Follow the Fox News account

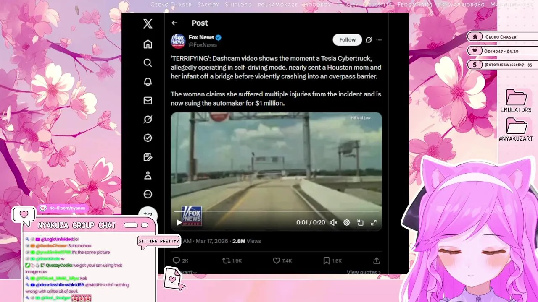pyautogui.click(x=347, y=39)
